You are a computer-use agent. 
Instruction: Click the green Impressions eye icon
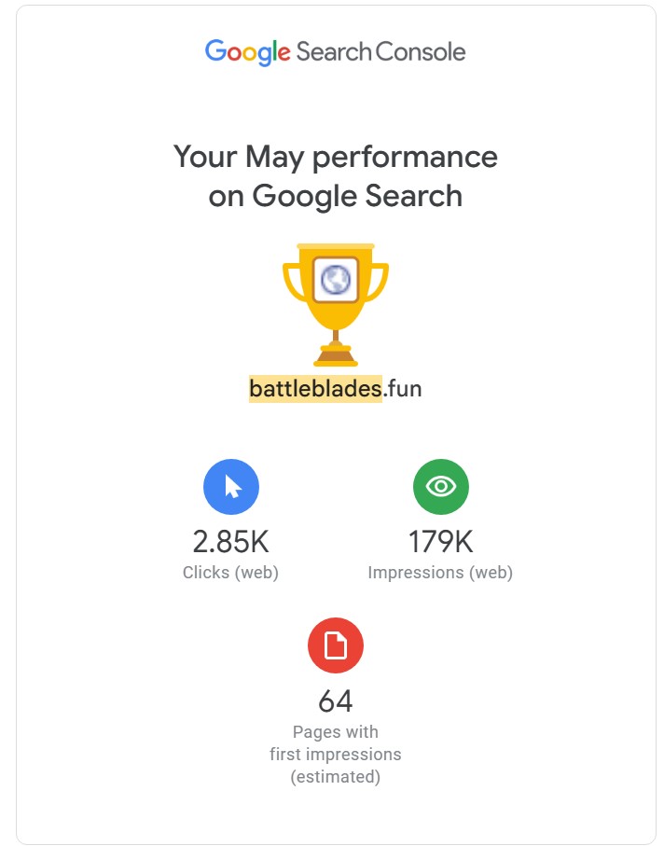point(440,486)
